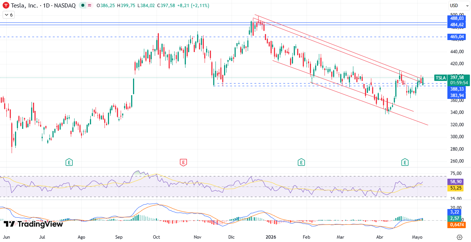This screenshot has width=471, height=242.
Task: Click the green earnings E marker near April
Action: tap(405, 162)
